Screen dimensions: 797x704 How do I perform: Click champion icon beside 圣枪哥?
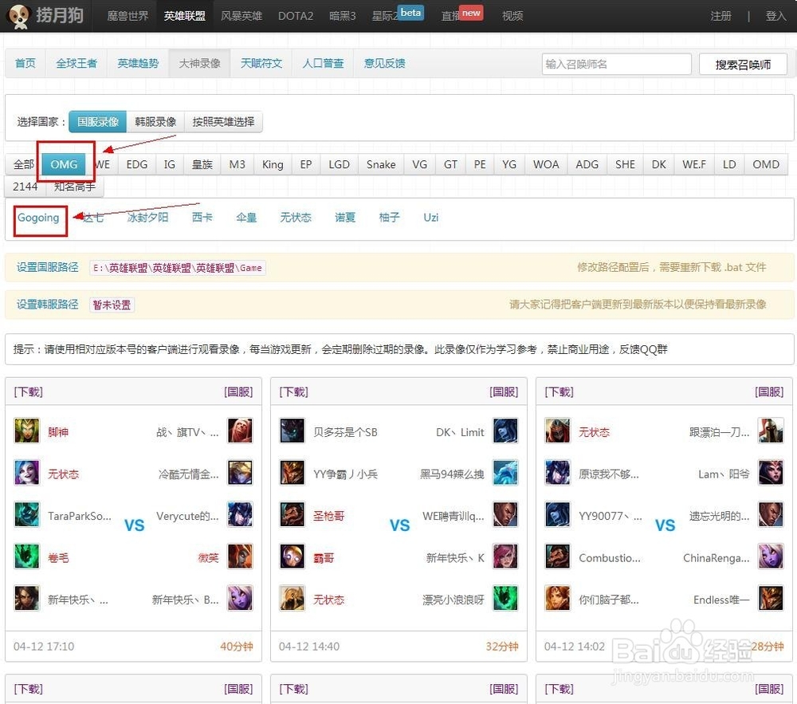(292, 514)
